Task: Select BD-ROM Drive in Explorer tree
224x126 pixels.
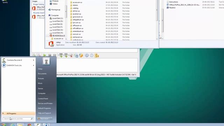Action: [x=57, y=36]
